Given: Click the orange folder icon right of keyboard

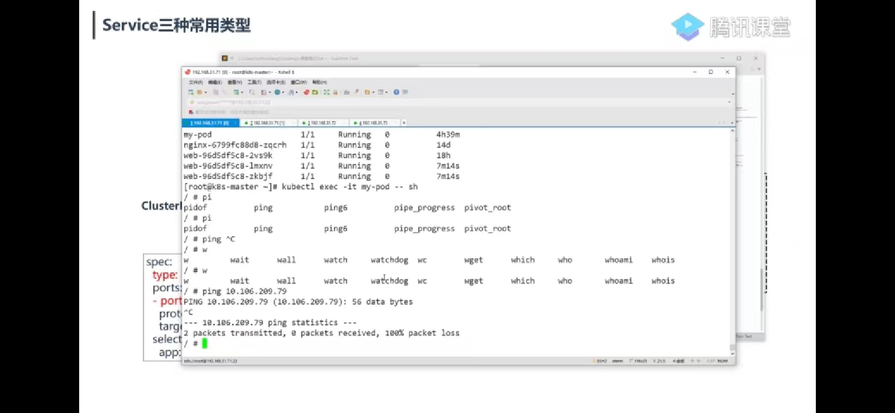Looking at the screenshot, I should pos(367,92).
